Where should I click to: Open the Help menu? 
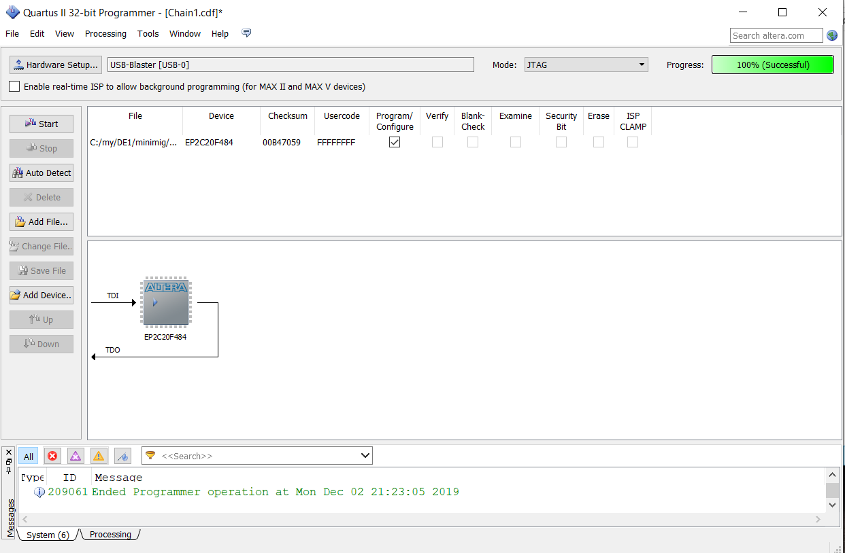[220, 33]
